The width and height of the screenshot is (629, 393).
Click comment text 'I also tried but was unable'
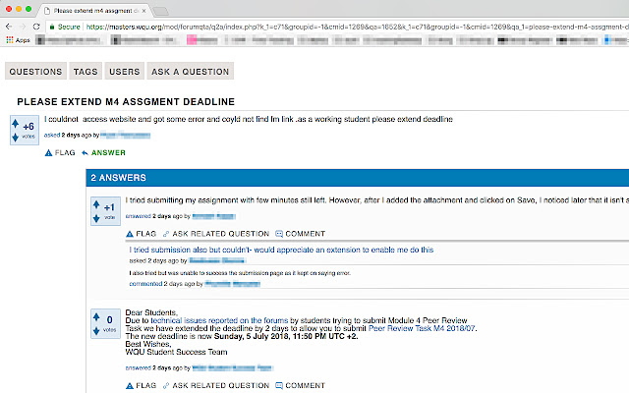pyautogui.click(x=240, y=273)
